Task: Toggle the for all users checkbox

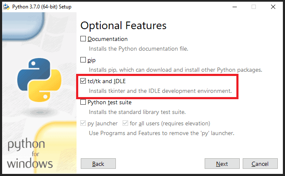Action: click(125, 123)
